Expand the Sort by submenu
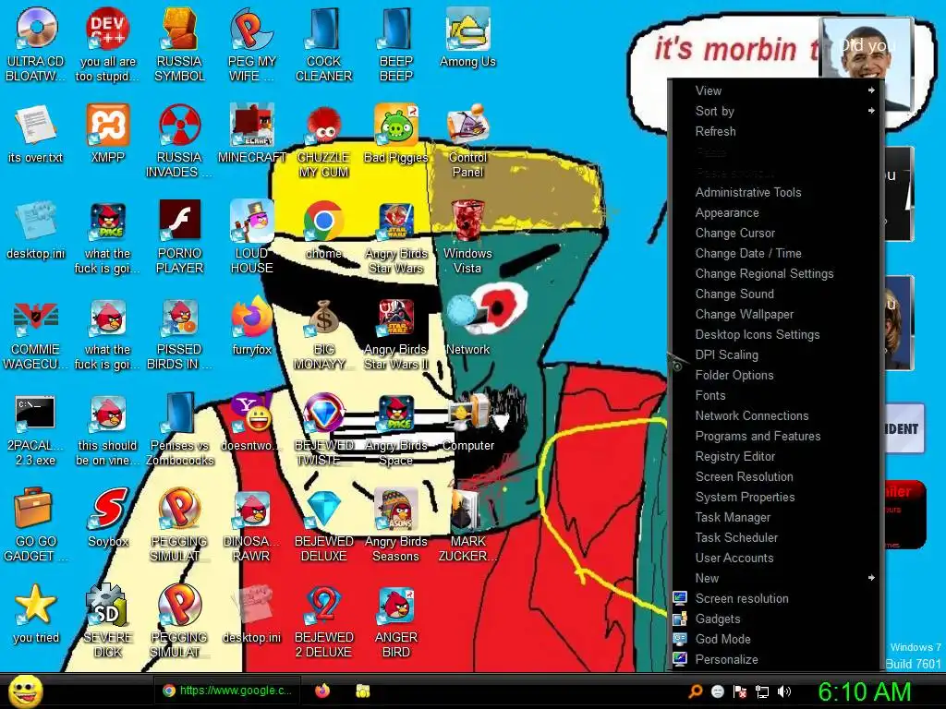 (778, 111)
